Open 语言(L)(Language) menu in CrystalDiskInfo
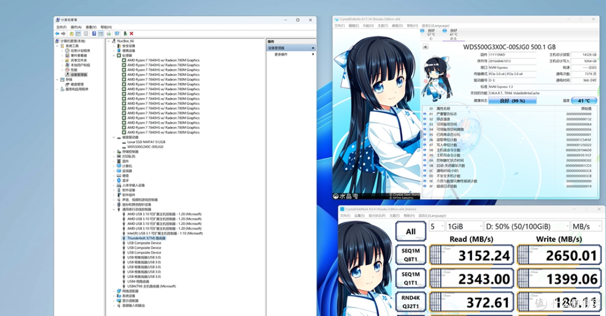This screenshot has height=316, width=606. [435, 25]
